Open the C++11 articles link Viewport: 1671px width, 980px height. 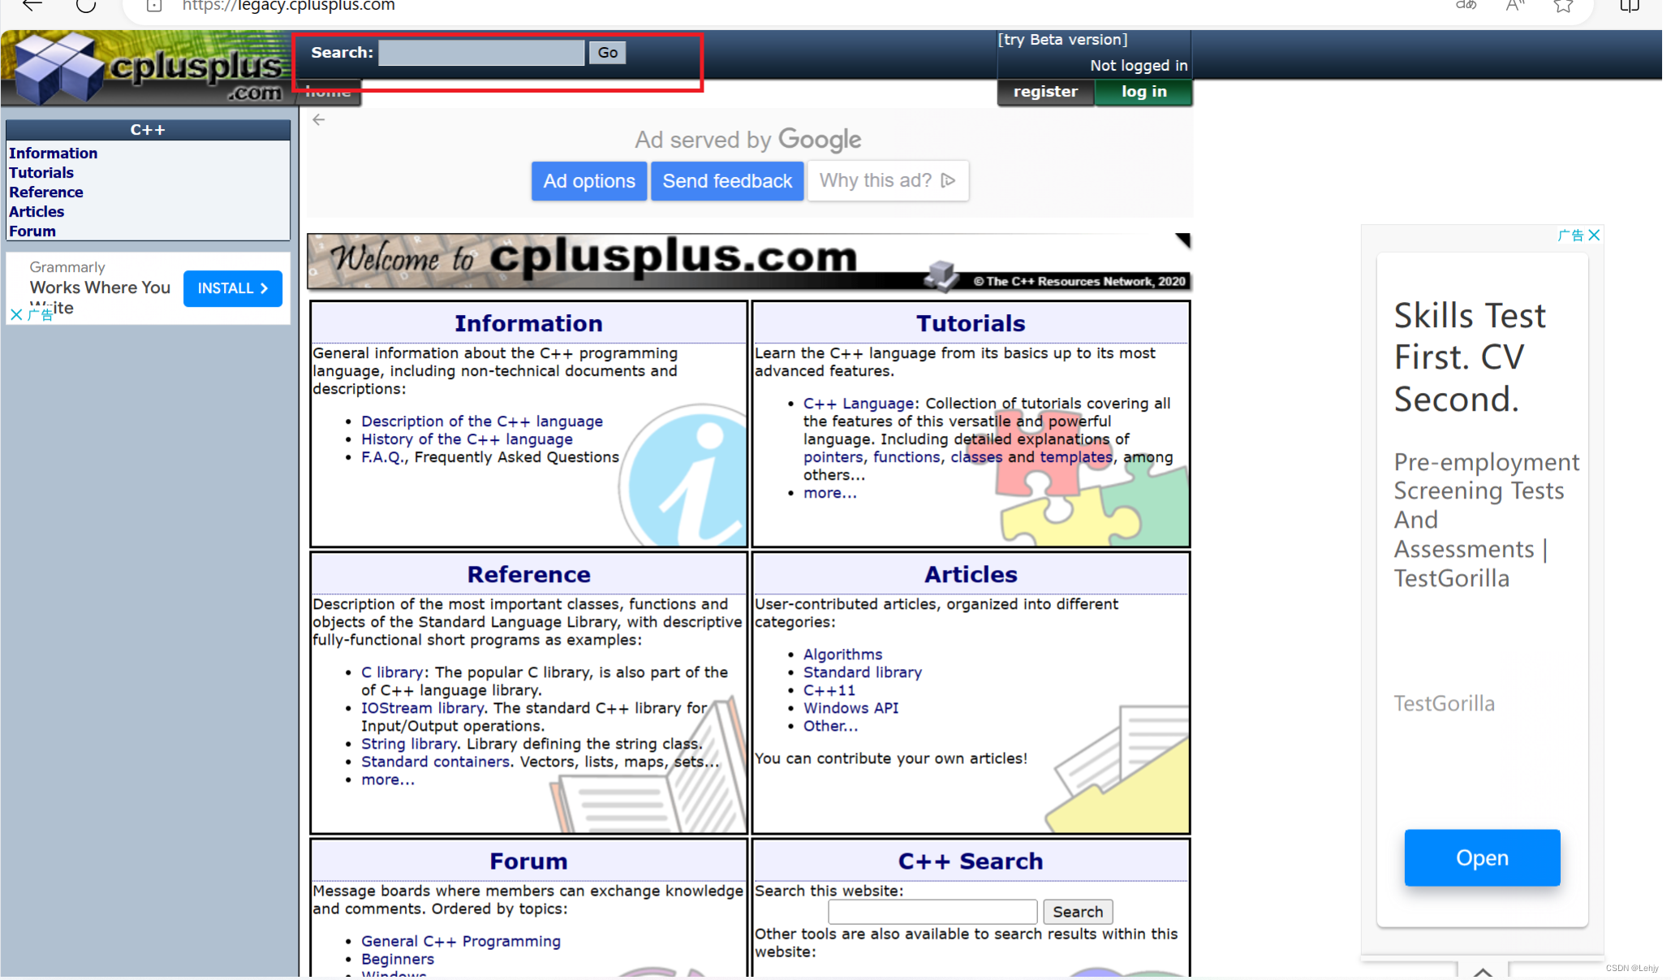point(829,690)
